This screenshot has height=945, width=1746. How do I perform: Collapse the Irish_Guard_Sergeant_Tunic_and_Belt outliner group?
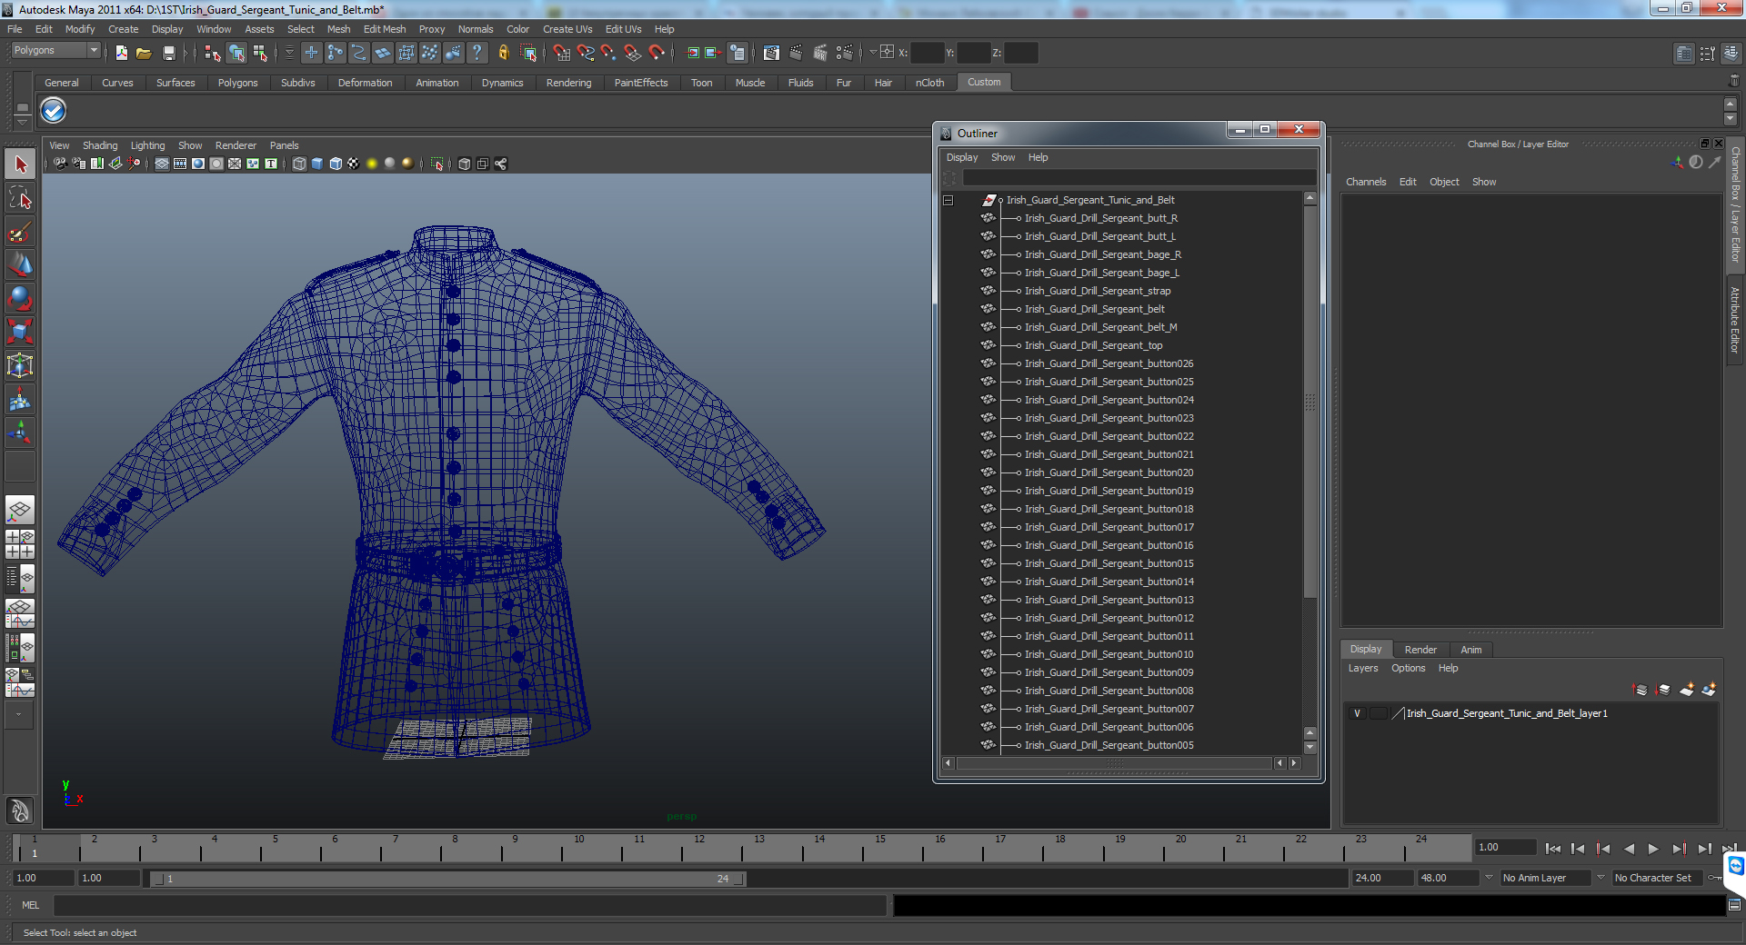pyautogui.click(x=948, y=200)
